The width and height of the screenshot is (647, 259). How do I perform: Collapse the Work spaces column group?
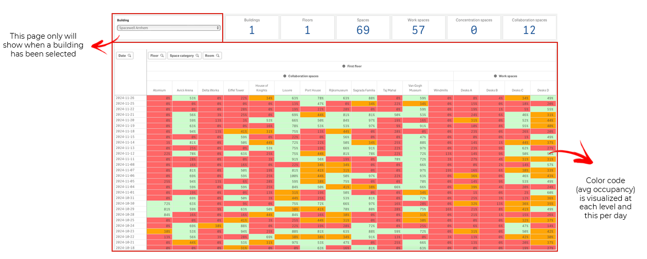pos(496,76)
